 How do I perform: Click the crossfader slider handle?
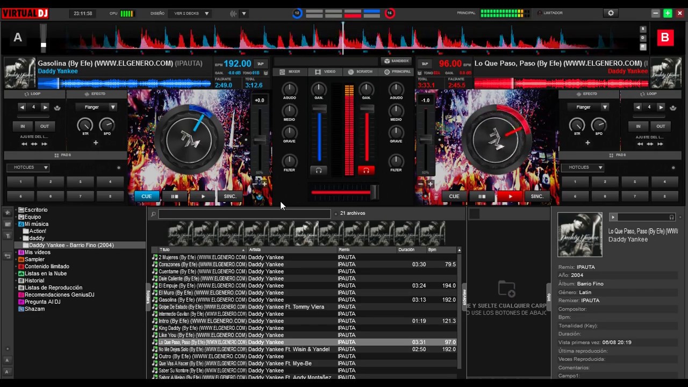click(374, 191)
